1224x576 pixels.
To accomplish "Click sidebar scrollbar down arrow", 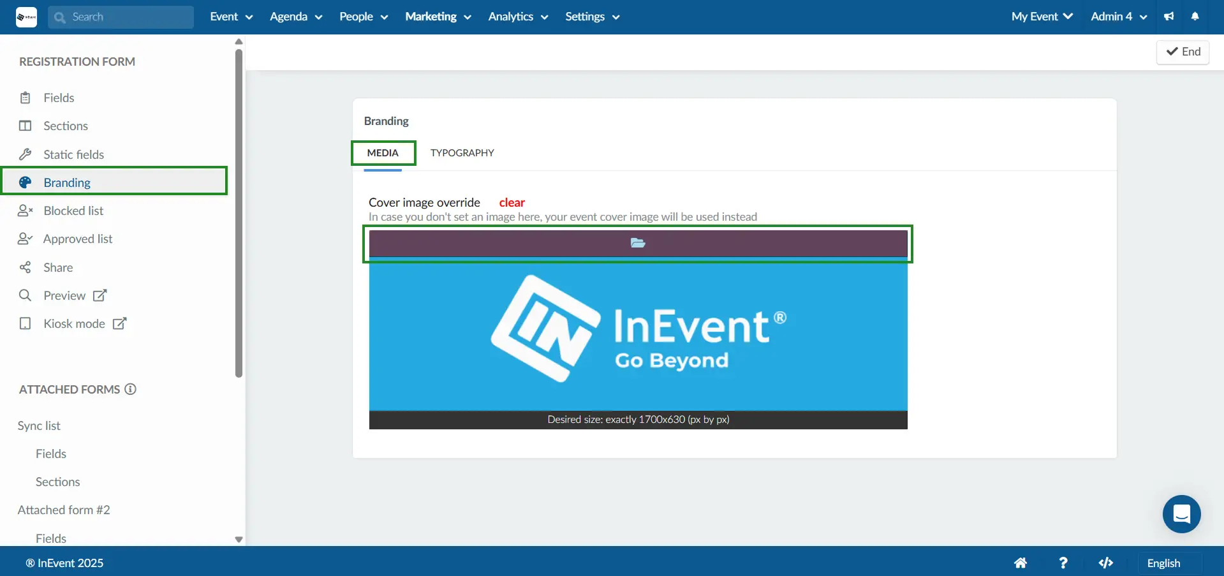I will pos(239,540).
